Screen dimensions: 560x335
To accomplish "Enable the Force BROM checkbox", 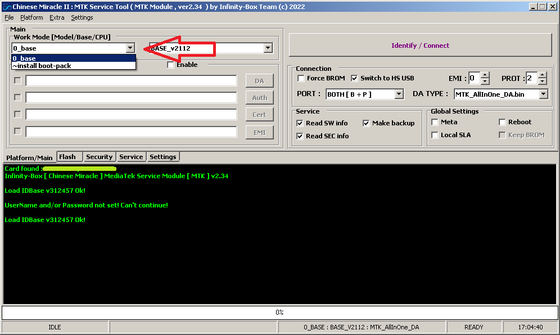I will pos(301,78).
